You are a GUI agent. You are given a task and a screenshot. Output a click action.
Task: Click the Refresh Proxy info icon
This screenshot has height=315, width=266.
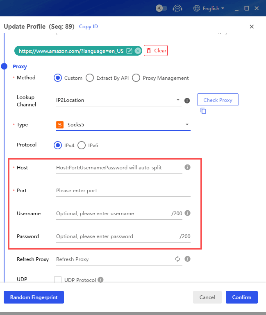point(188,259)
